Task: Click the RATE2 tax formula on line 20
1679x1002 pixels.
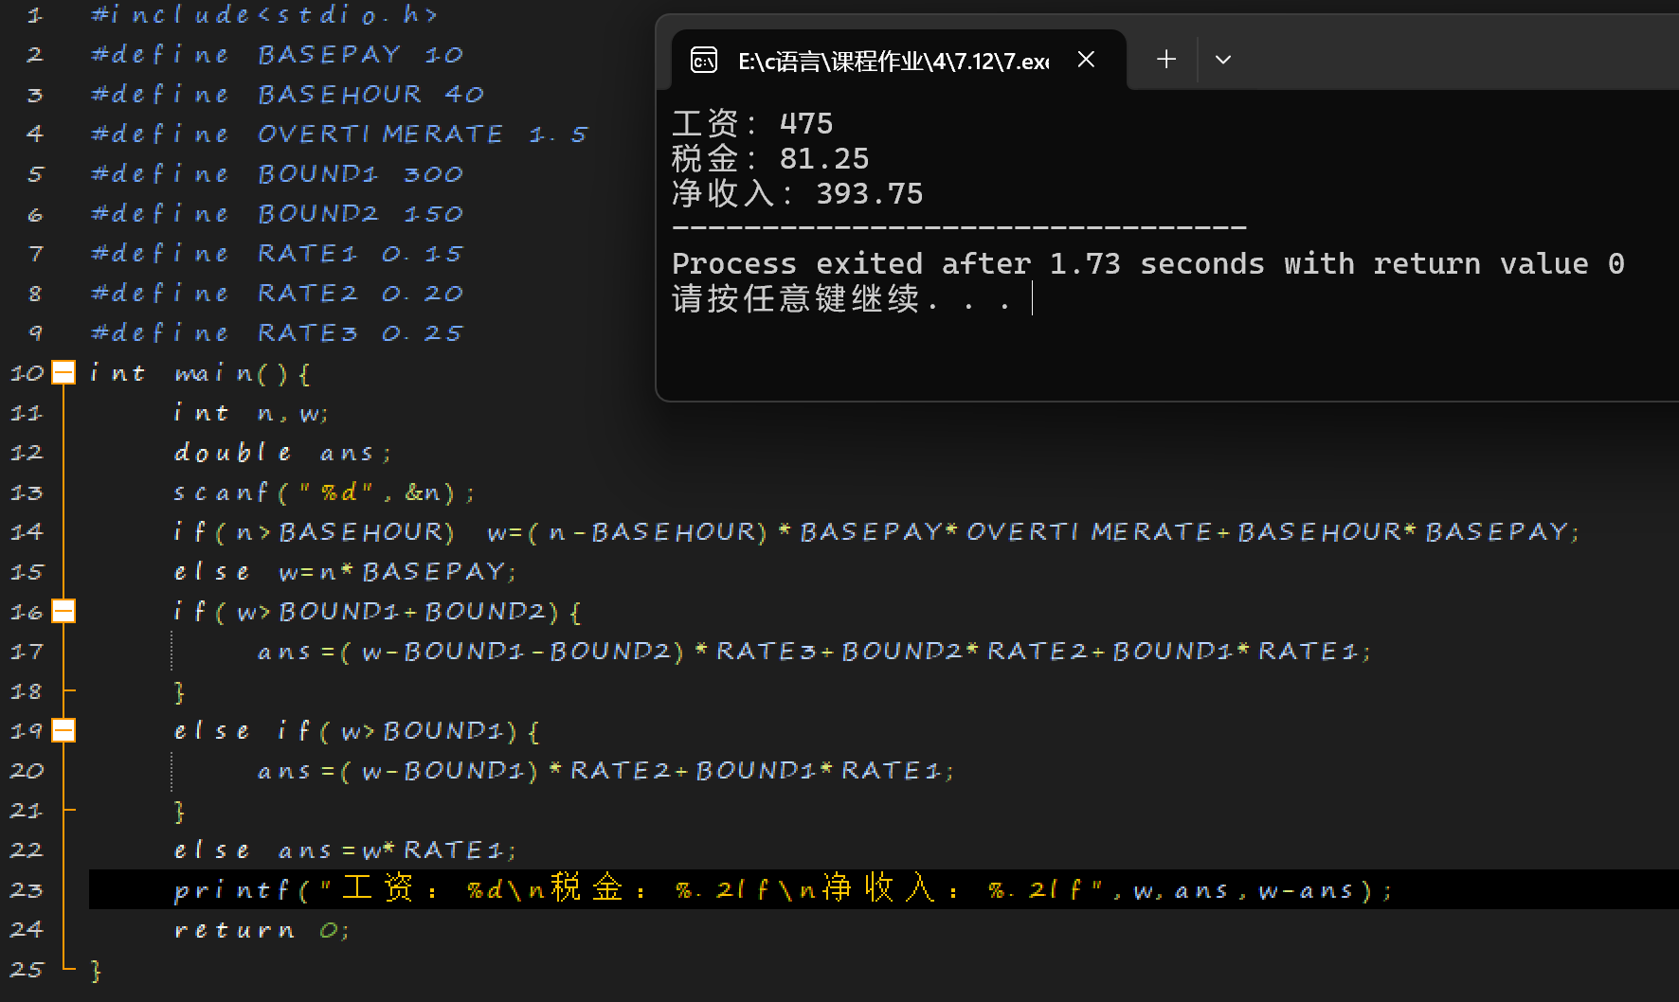Action: tap(605, 771)
